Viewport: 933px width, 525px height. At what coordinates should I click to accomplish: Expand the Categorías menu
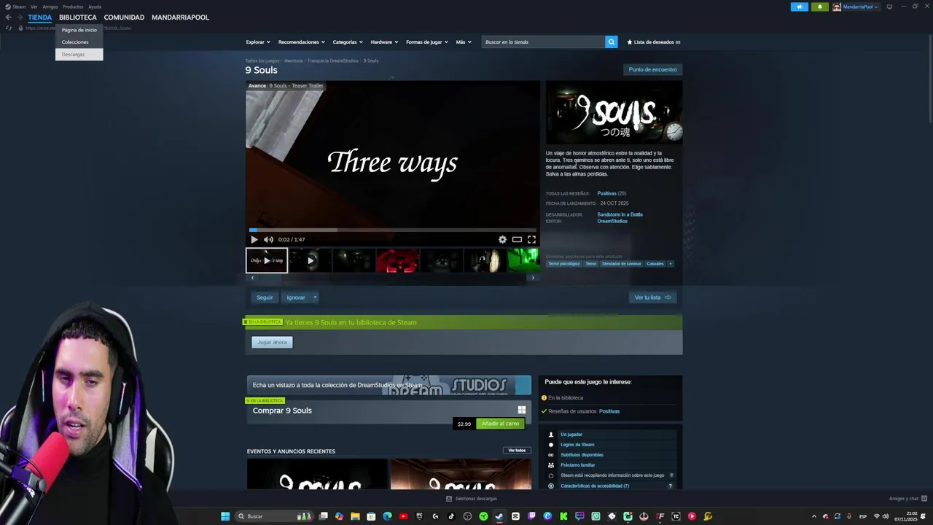(348, 42)
